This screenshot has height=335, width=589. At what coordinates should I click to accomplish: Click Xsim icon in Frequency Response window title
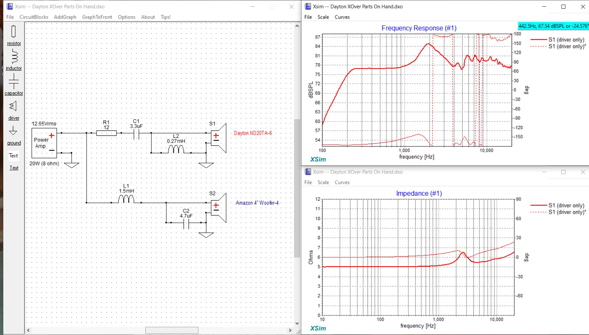pyautogui.click(x=308, y=6)
